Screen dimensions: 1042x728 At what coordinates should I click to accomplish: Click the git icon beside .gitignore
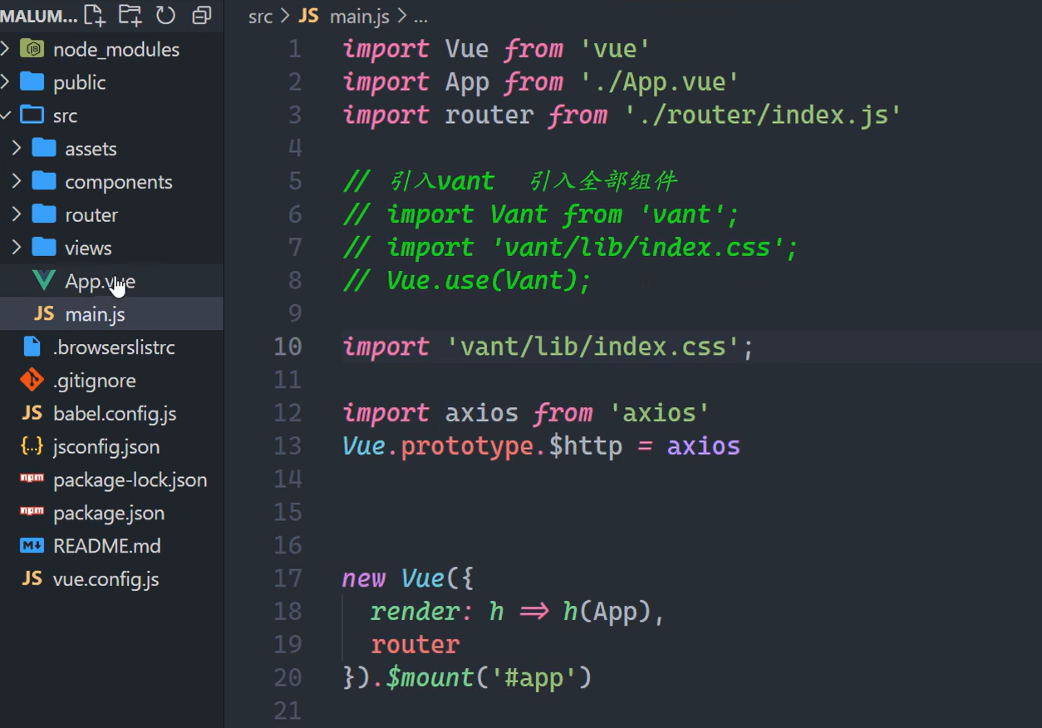tap(32, 380)
